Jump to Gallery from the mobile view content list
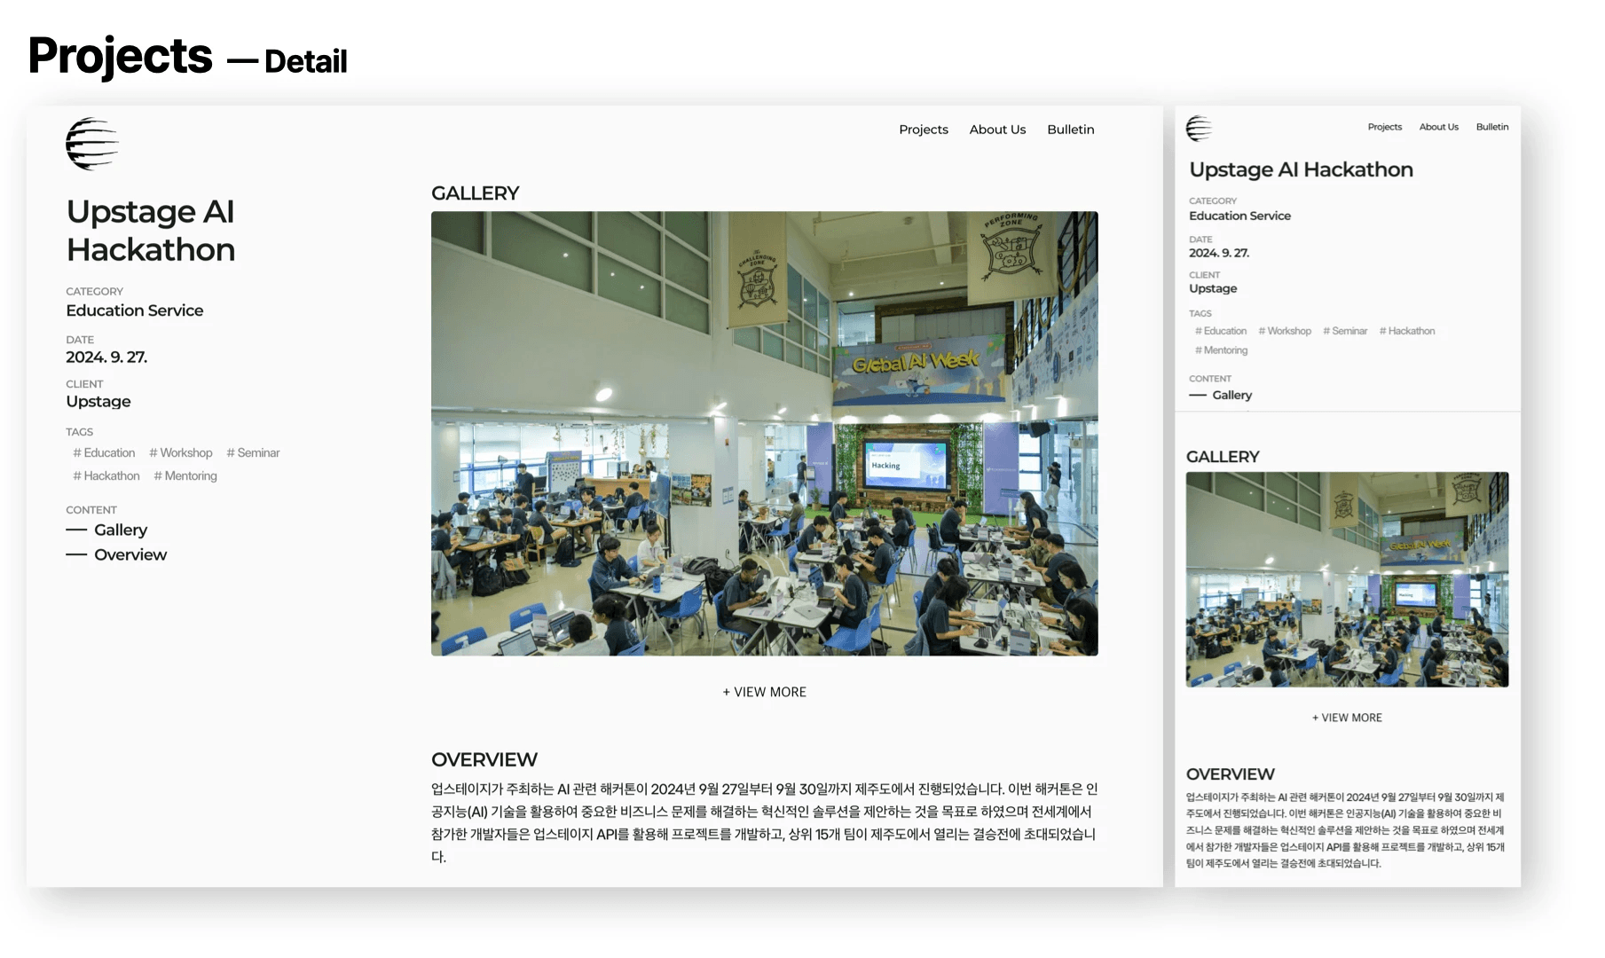 tap(1221, 395)
